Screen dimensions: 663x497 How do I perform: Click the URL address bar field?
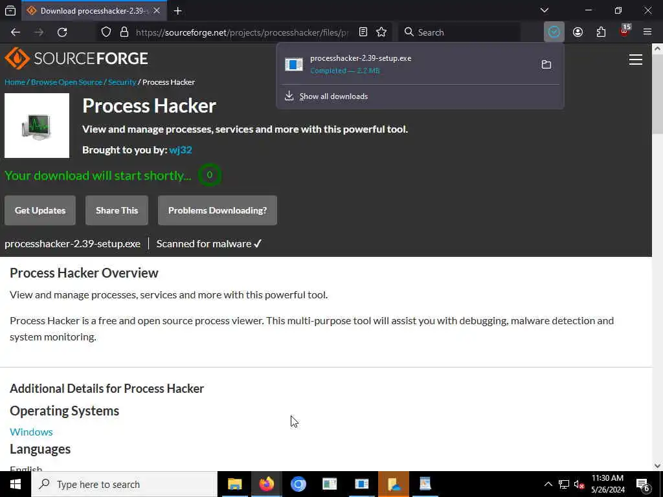[242, 32]
